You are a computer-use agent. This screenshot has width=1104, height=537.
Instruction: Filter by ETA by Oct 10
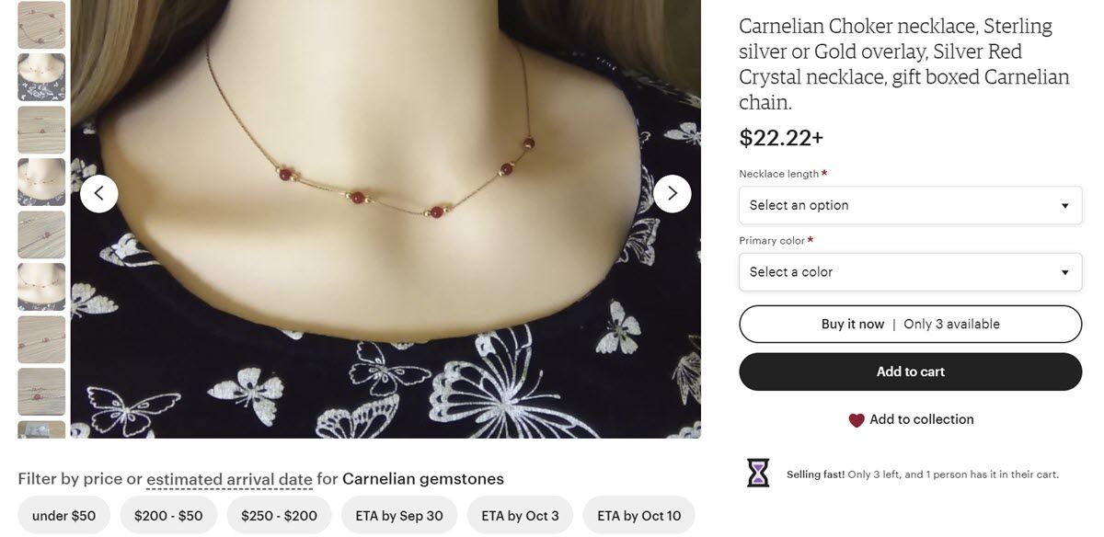pyautogui.click(x=638, y=516)
